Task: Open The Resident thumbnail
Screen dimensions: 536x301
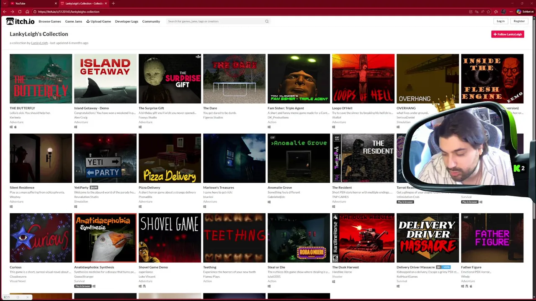Action: (x=363, y=158)
